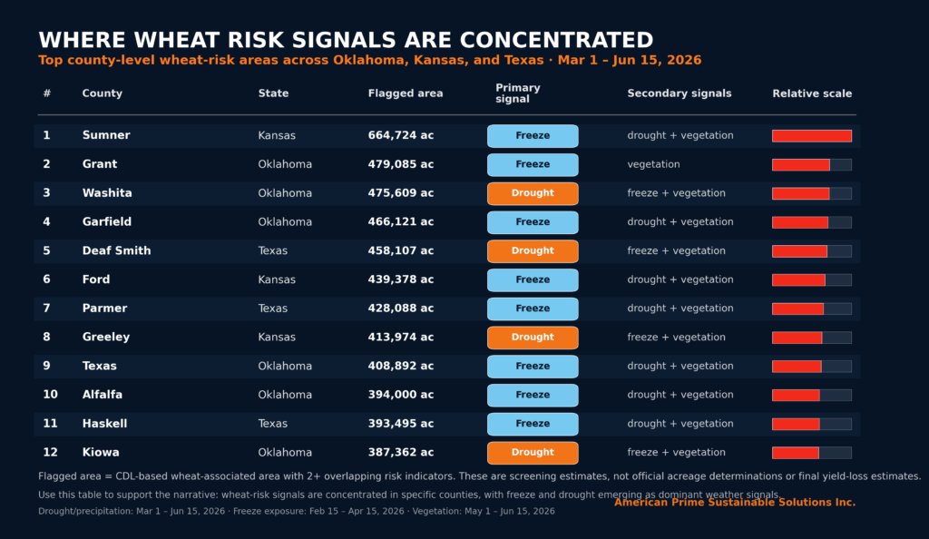Click American Prime Sustainable Solutions Inc. text
The width and height of the screenshot is (929, 539).
[735, 503]
